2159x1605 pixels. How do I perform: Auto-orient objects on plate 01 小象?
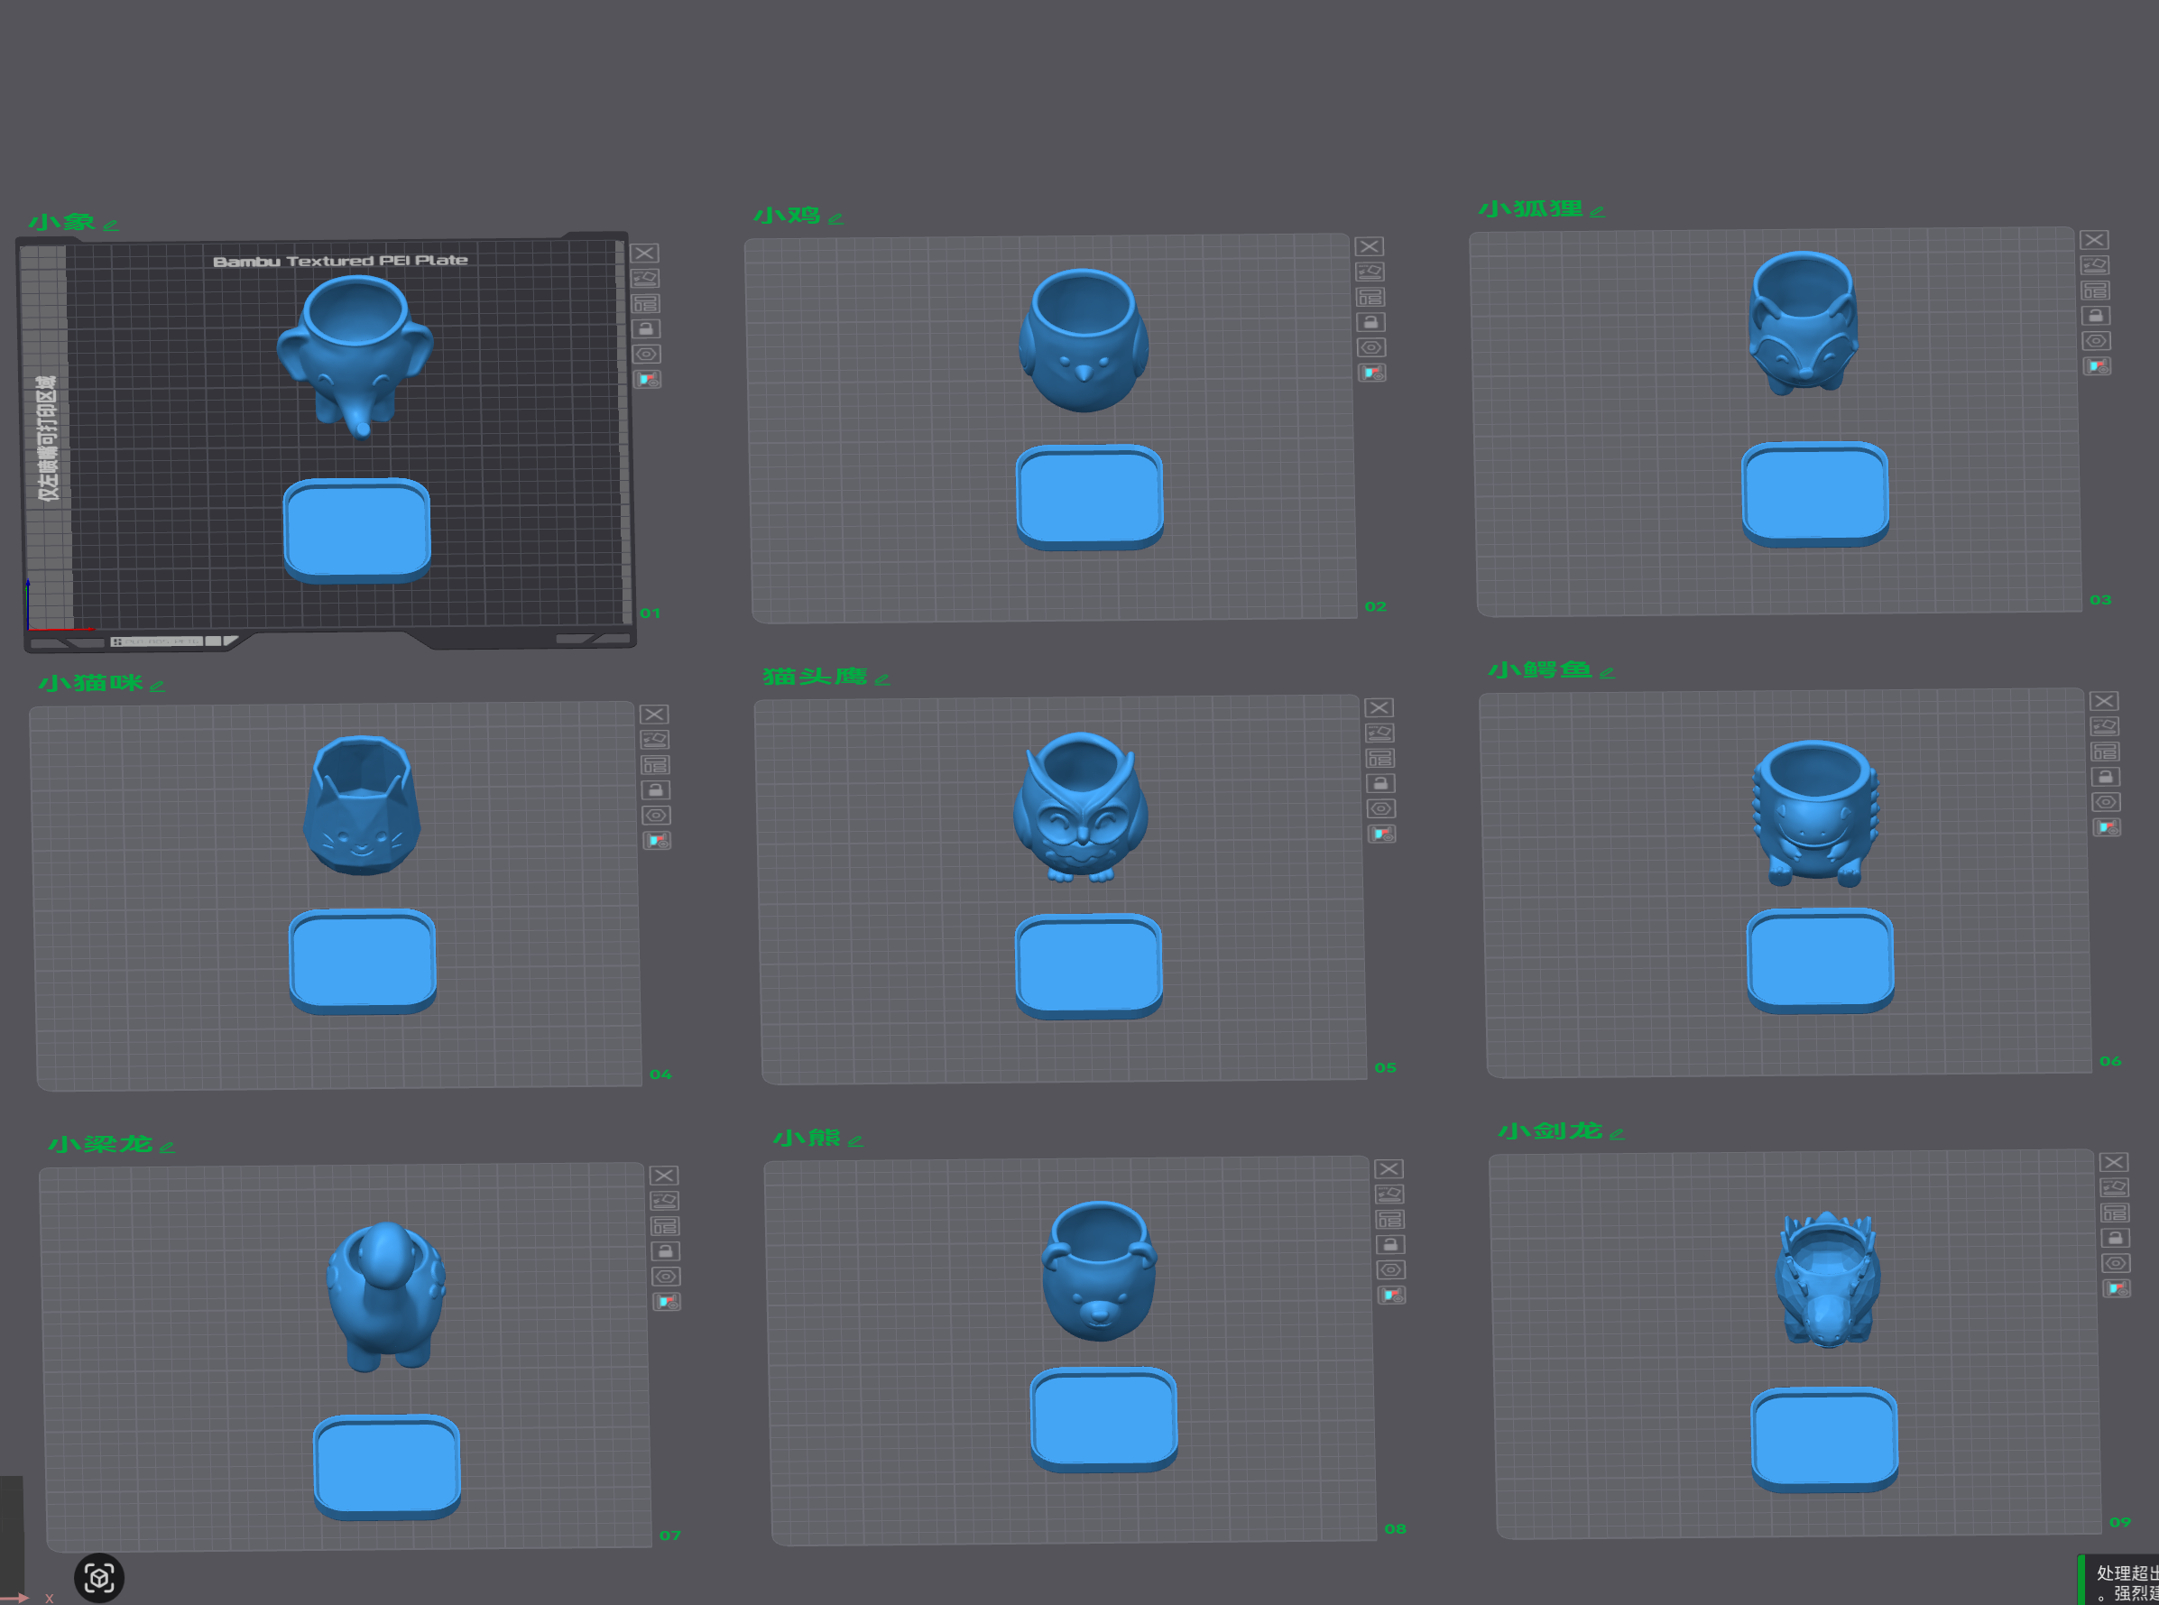pos(645,279)
